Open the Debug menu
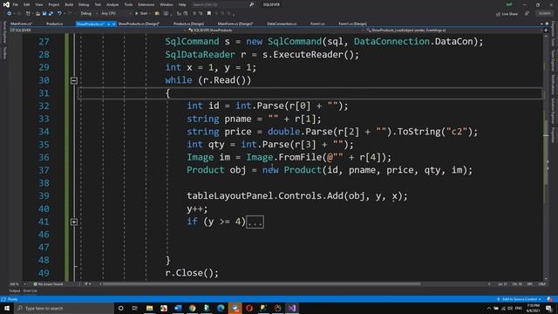558x314 pixels. [84, 4]
